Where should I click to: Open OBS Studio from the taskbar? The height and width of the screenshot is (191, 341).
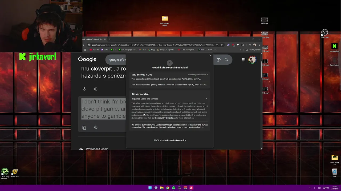coord(179,188)
